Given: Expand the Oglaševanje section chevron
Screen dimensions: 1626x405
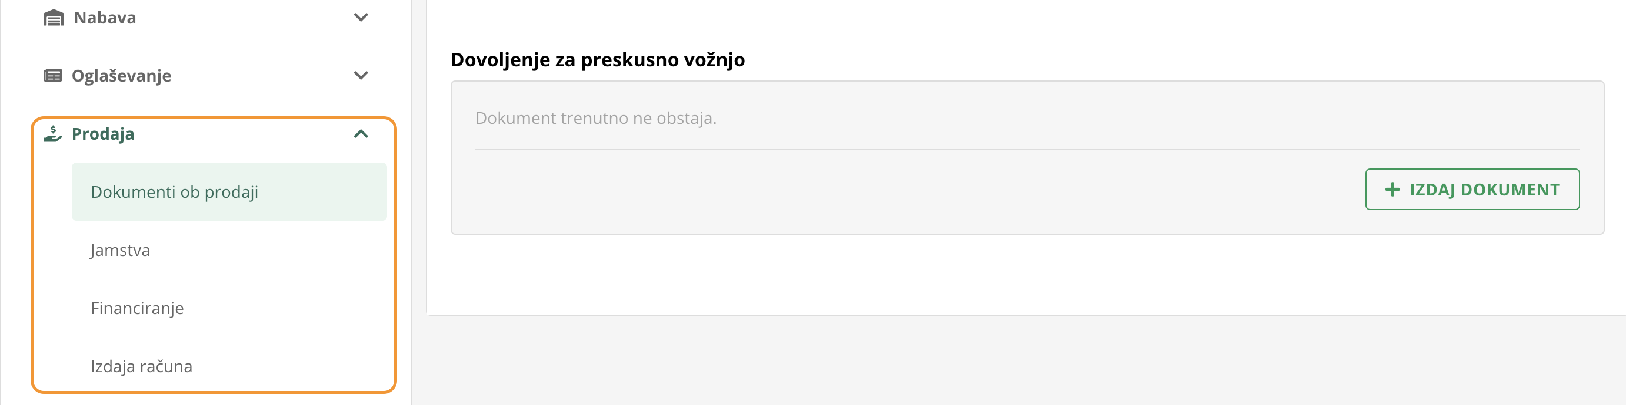Looking at the screenshot, I should click(x=361, y=76).
